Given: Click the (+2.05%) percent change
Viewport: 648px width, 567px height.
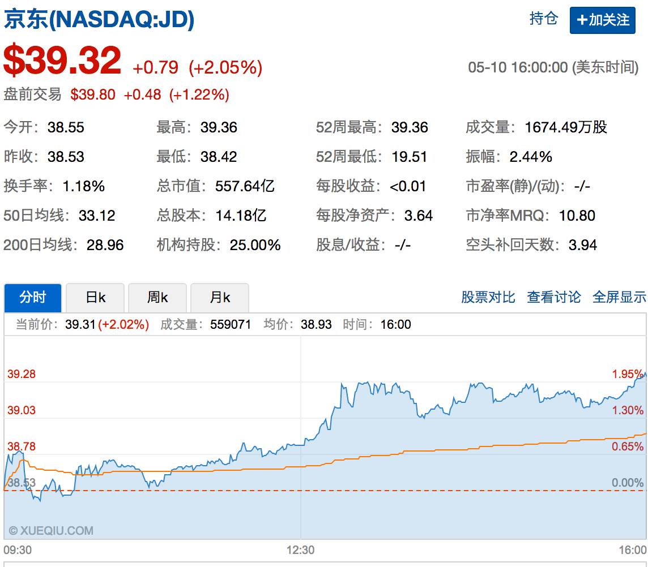Looking at the screenshot, I should 225,67.
